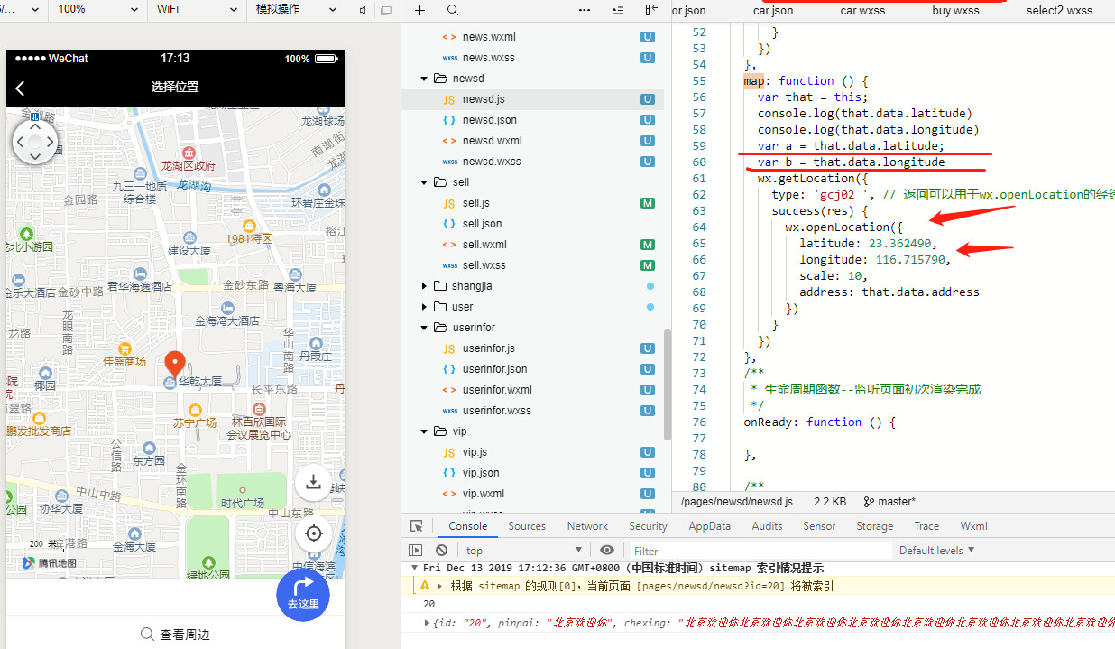The height and width of the screenshot is (649, 1115).
Task: Click the map pan compass control
Action: point(34,142)
